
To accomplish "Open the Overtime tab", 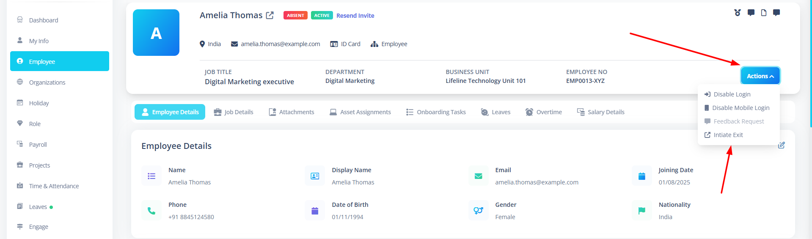I will (x=544, y=112).
